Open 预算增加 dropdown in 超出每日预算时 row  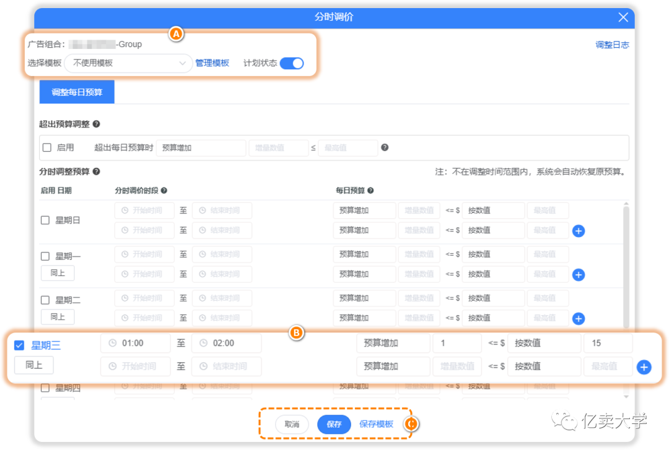coord(201,148)
